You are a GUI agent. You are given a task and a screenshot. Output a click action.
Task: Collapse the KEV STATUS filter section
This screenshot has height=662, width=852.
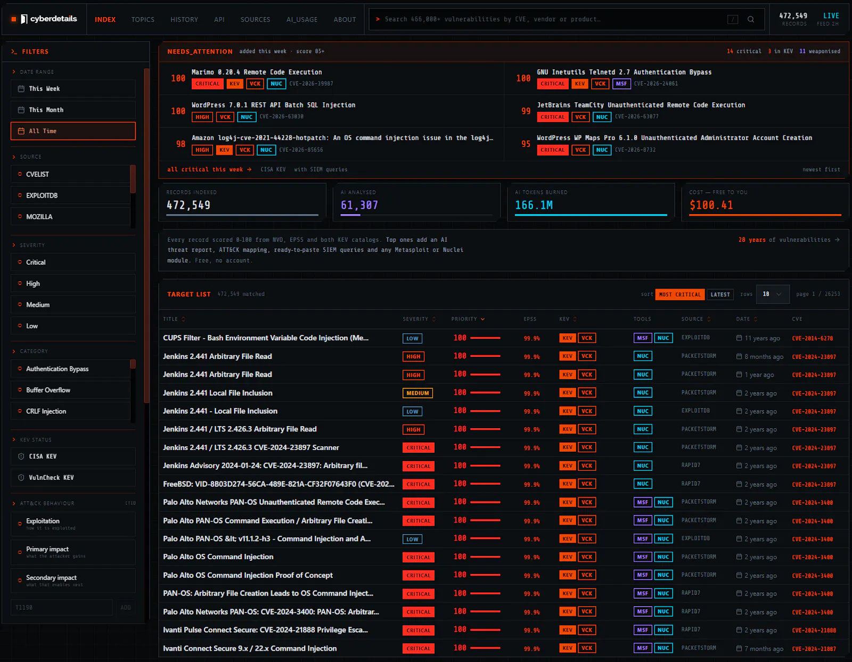(x=32, y=440)
